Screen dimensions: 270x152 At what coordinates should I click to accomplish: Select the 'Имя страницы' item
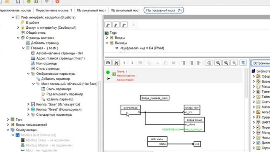(x=46, y=63)
